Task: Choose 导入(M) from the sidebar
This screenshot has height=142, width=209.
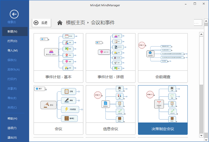Action: point(12,50)
